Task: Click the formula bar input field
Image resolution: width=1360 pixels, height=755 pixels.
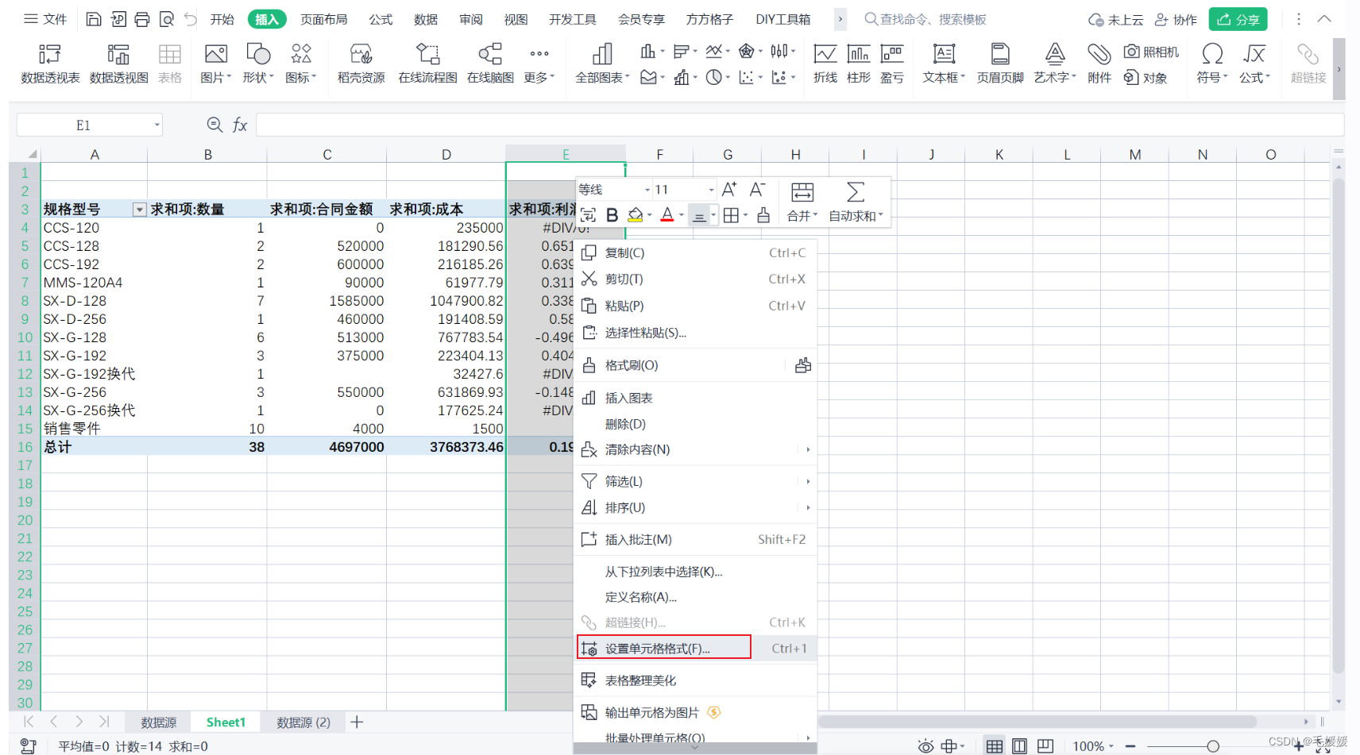Action: click(800, 125)
